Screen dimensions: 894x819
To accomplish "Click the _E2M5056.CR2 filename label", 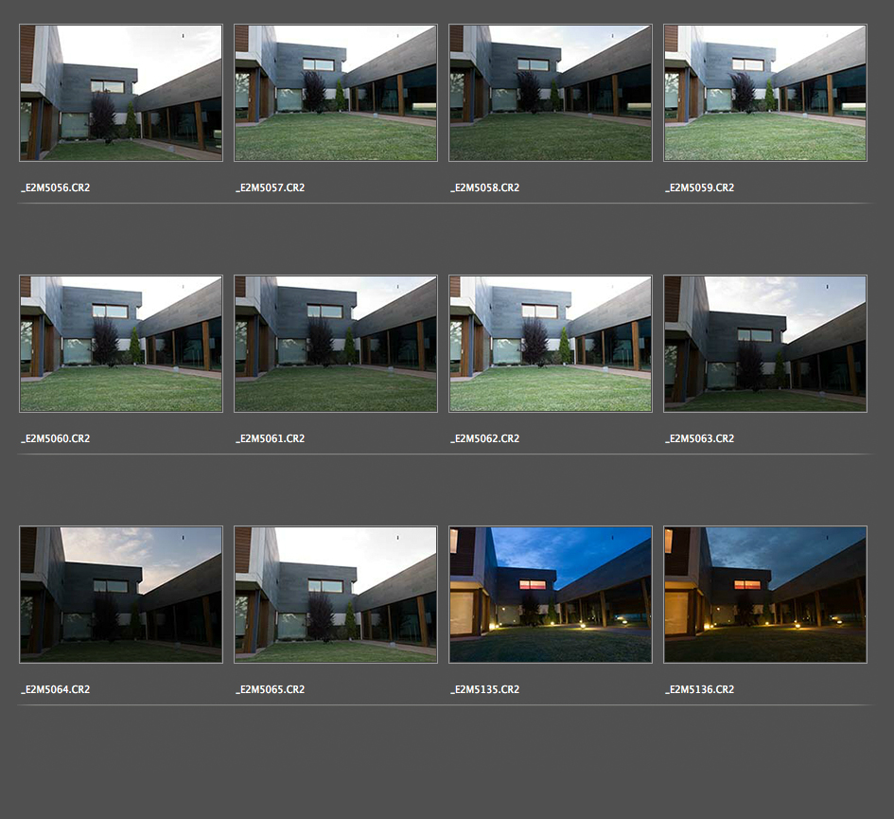I will 56,188.
